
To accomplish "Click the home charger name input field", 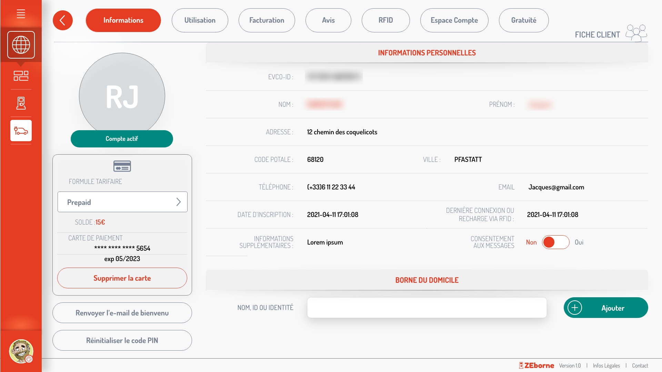I will point(427,308).
